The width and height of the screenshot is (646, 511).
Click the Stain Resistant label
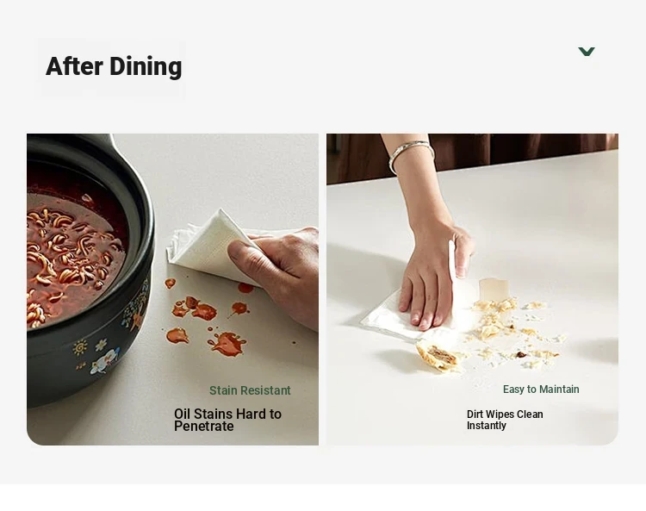250,390
